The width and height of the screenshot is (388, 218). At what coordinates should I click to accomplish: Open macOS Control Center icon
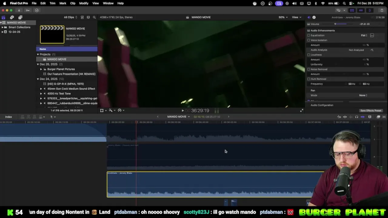click(351, 3)
